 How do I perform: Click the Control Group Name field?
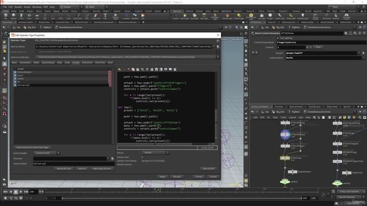pyautogui.click(x=321, y=42)
